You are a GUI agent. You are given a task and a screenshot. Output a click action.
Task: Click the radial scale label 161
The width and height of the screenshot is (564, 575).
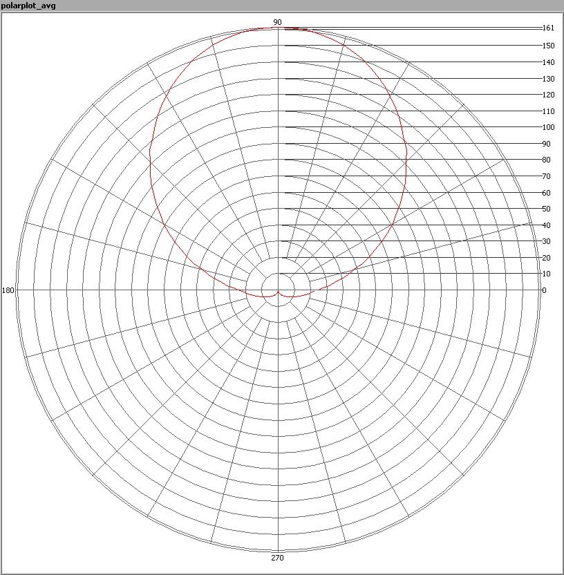(x=548, y=28)
